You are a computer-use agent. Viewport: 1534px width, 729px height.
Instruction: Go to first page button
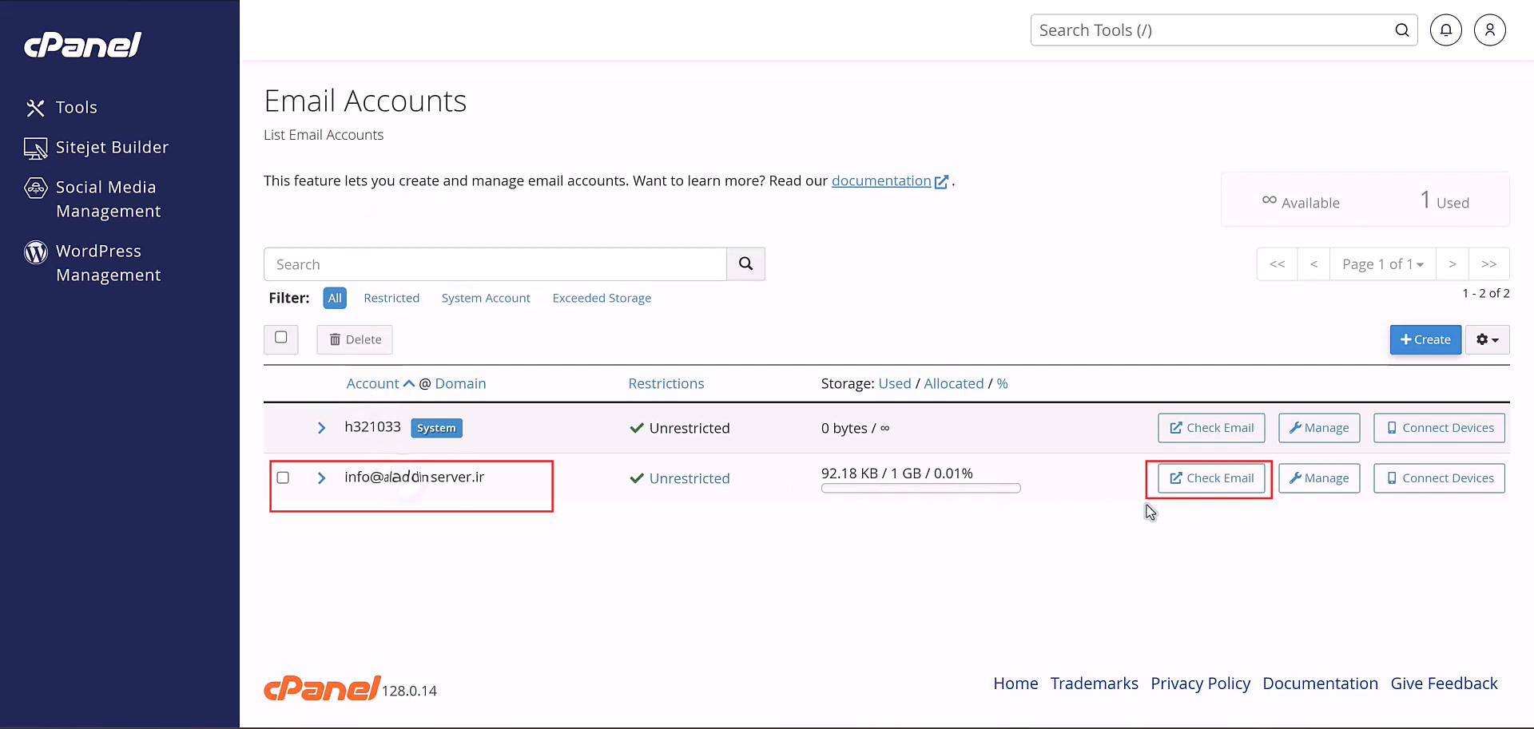pyautogui.click(x=1277, y=264)
